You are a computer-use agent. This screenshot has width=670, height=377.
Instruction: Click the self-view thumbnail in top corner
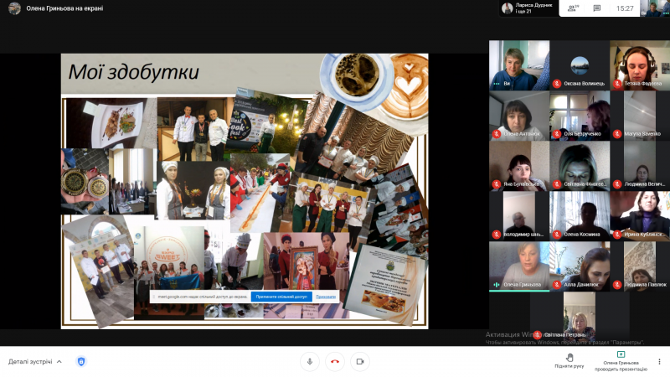pyautogui.click(x=655, y=8)
